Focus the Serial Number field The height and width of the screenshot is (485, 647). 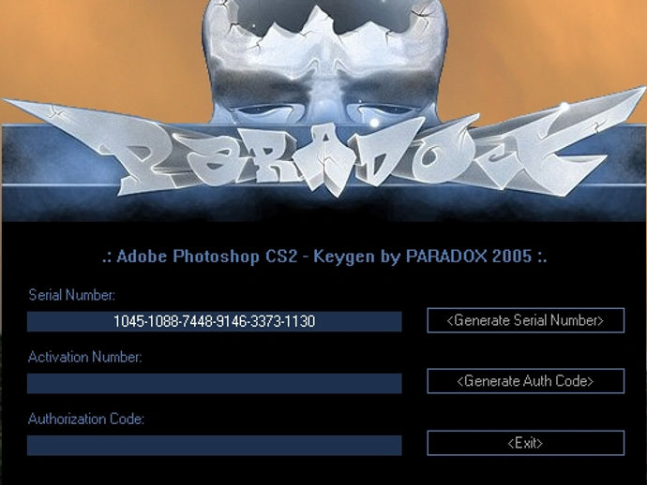[x=214, y=321]
